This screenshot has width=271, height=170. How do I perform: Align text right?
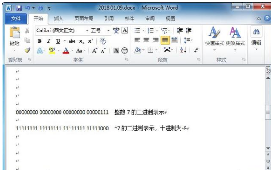[x=156, y=40]
